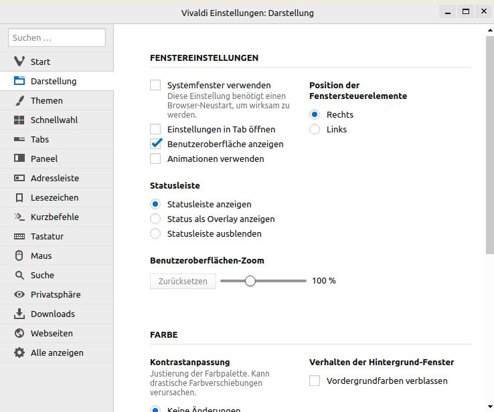This screenshot has width=494, height=412.
Task: Click the scrollbar down arrow
Action: [x=490, y=407]
